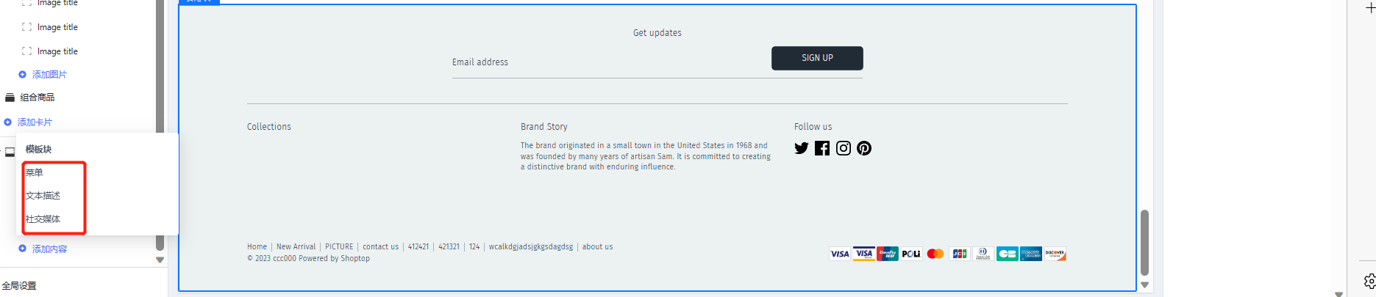1376x297 pixels.
Task: Click 添加卡片 link in sidebar
Action: (35, 122)
